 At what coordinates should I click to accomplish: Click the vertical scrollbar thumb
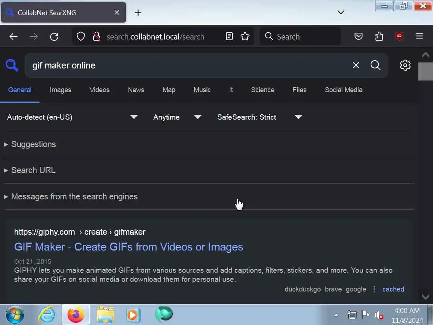click(x=425, y=71)
